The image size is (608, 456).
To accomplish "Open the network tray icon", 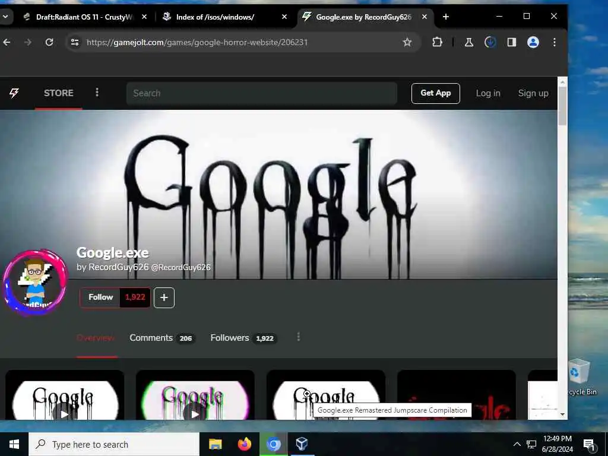I will [x=531, y=444].
